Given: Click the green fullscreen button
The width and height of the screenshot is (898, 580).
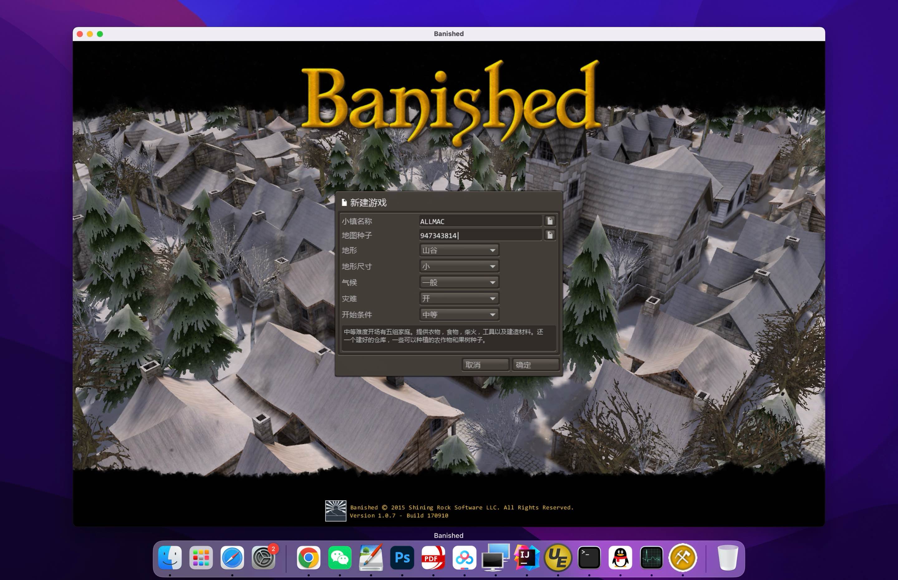Looking at the screenshot, I should (x=100, y=34).
